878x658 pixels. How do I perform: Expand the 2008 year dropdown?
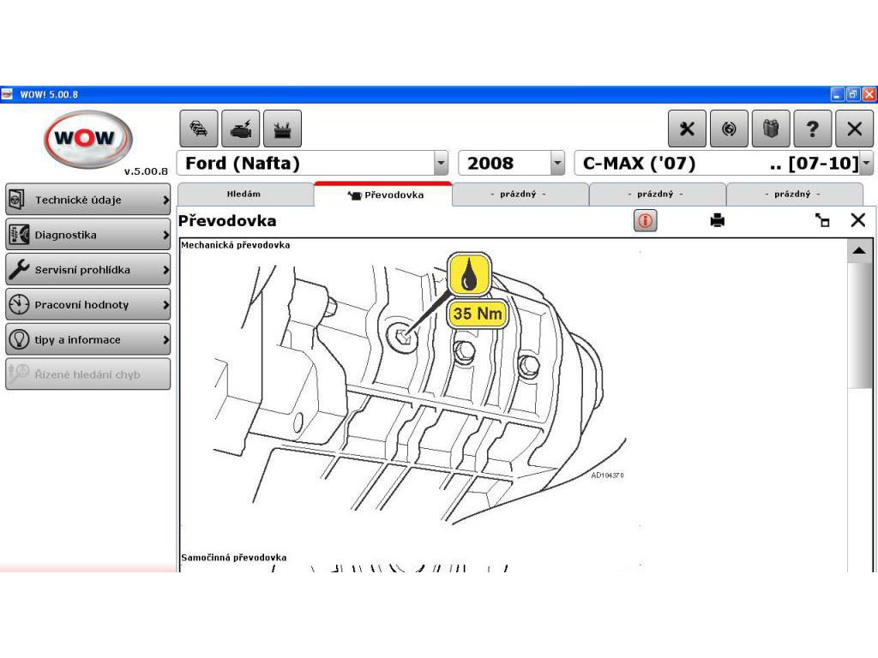pos(557,164)
